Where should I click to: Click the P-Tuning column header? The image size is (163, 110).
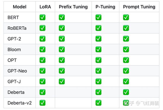(x=105, y=7)
